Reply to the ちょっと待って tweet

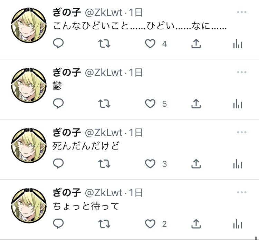pyautogui.click(x=58, y=224)
